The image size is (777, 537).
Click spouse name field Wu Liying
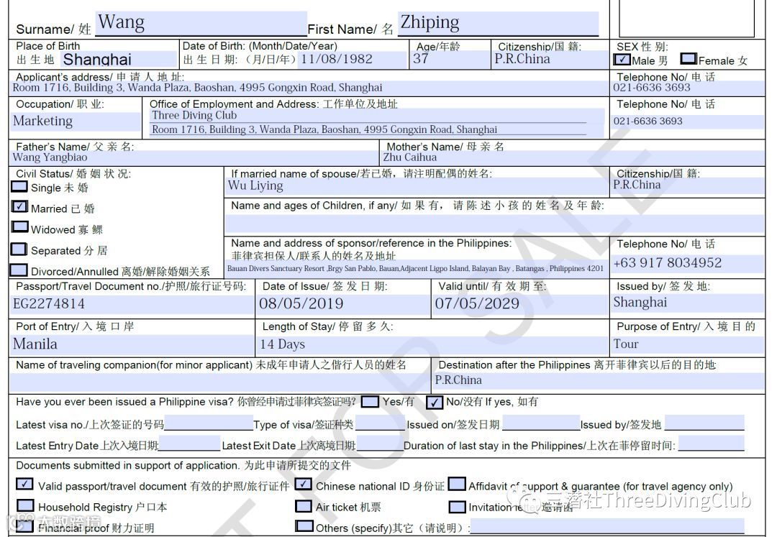[417, 186]
